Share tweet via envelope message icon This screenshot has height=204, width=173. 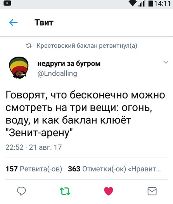[152, 191]
